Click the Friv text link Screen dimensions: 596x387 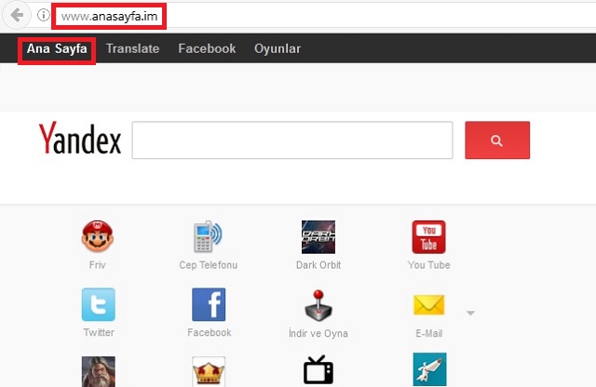coord(97,265)
